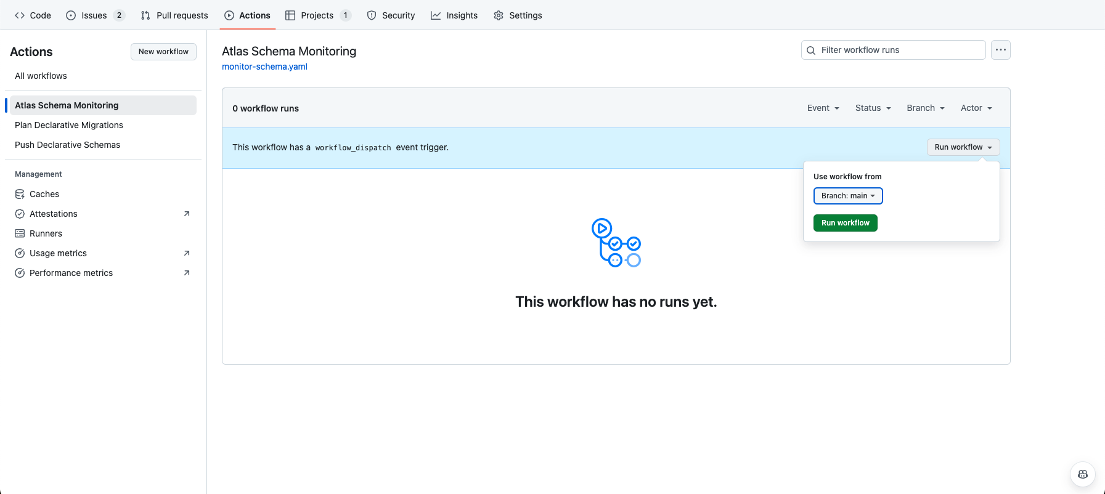Open Usage metrics
The height and width of the screenshot is (494, 1105).
pos(103,253)
